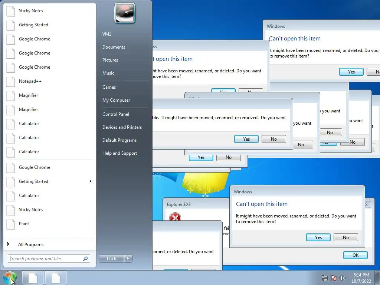
Task: Click Yes in the dialog mentioning 'moved, renamed, or removed'
Action: pos(246,139)
